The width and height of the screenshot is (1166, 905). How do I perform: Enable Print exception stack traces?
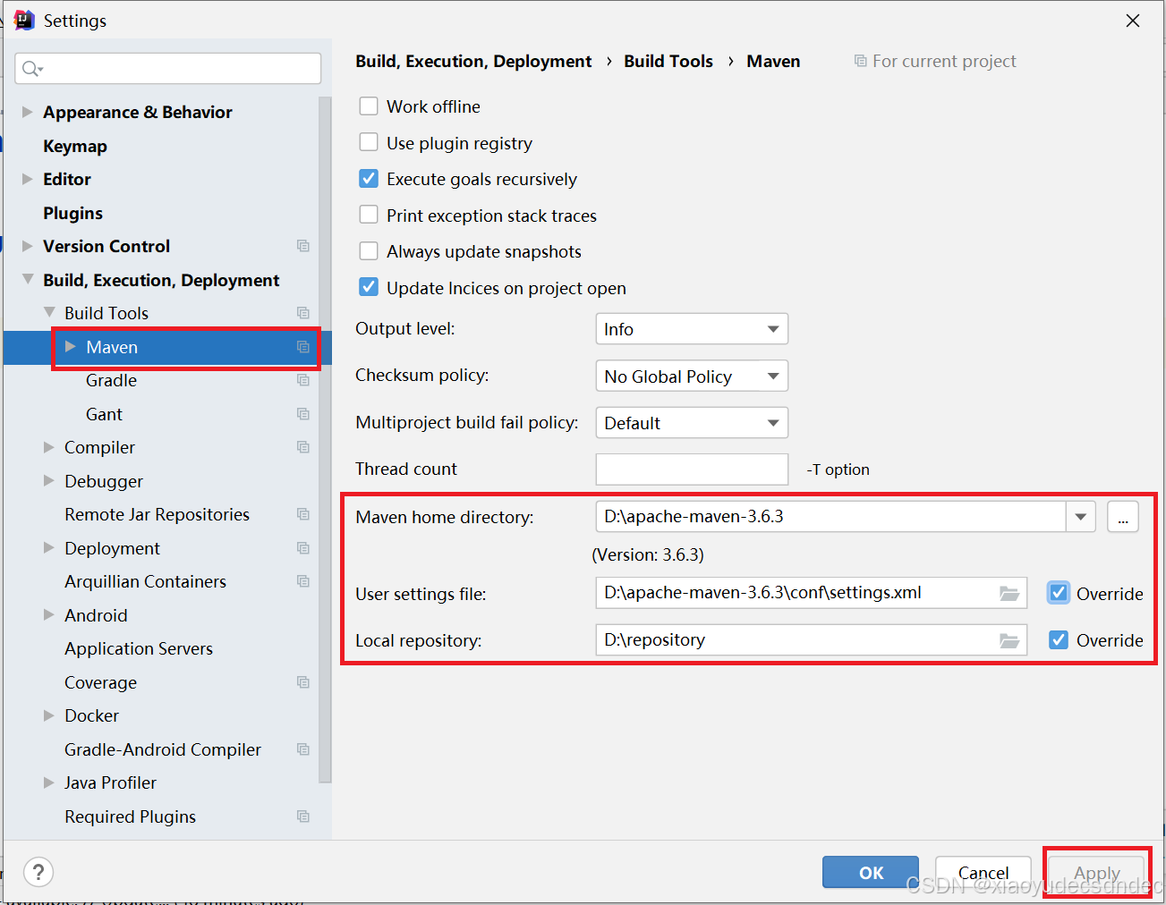pyautogui.click(x=369, y=215)
